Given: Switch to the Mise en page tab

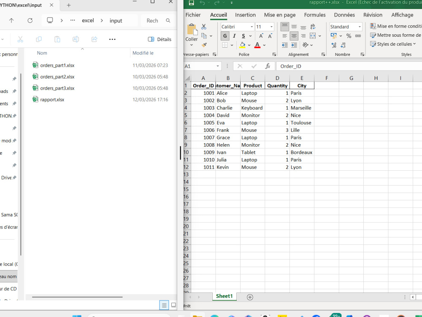Looking at the screenshot, I should 280,15.
